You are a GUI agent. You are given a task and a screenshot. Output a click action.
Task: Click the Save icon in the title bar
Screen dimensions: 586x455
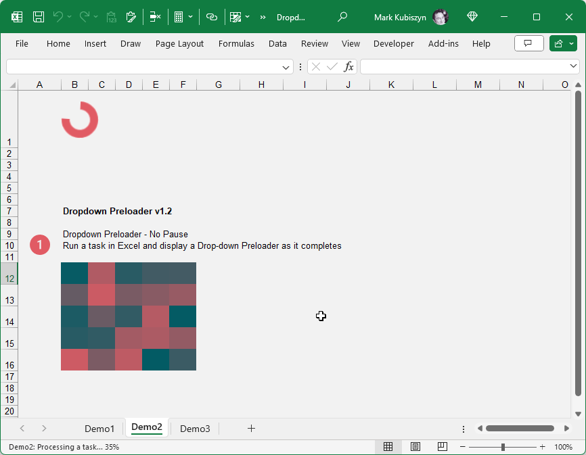[x=39, y=17]
